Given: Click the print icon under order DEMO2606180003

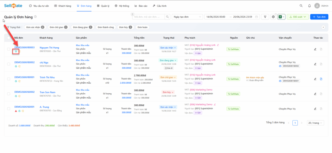Looking at the screenshot, I should click(16, 52).
